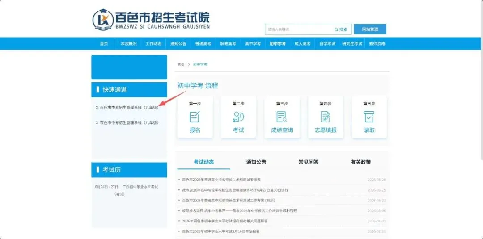The image size is (483, 239).
Task: Click the 第一步 报名 card
Action: [x=195, y=117]
